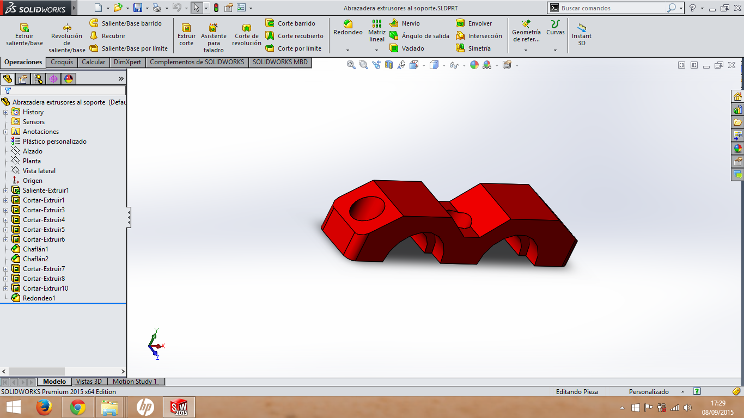Screen dimensions: 744x418
Task: Open Design Library task pane tab
Action: point(737,109)
